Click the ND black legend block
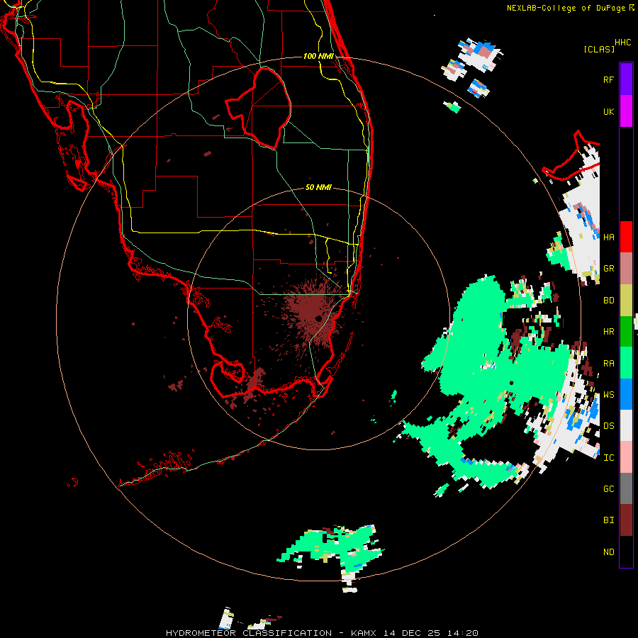The height and width of the screenshot is (638, 638). click(626, 552)
